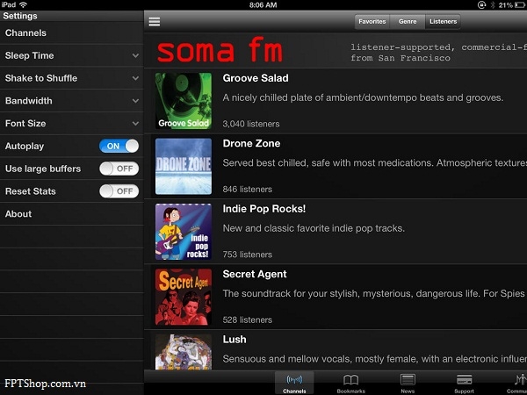Open the Channels tab icon in bottom bar

[x=294, y=379]
